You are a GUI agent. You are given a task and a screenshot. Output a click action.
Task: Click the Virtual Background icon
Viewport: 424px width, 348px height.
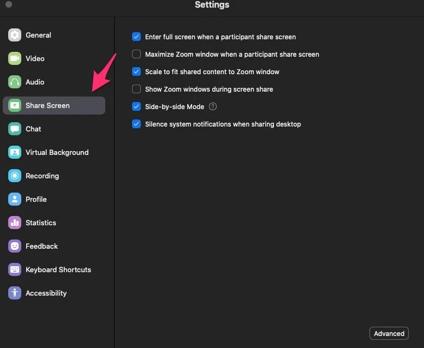coord(15,152)
